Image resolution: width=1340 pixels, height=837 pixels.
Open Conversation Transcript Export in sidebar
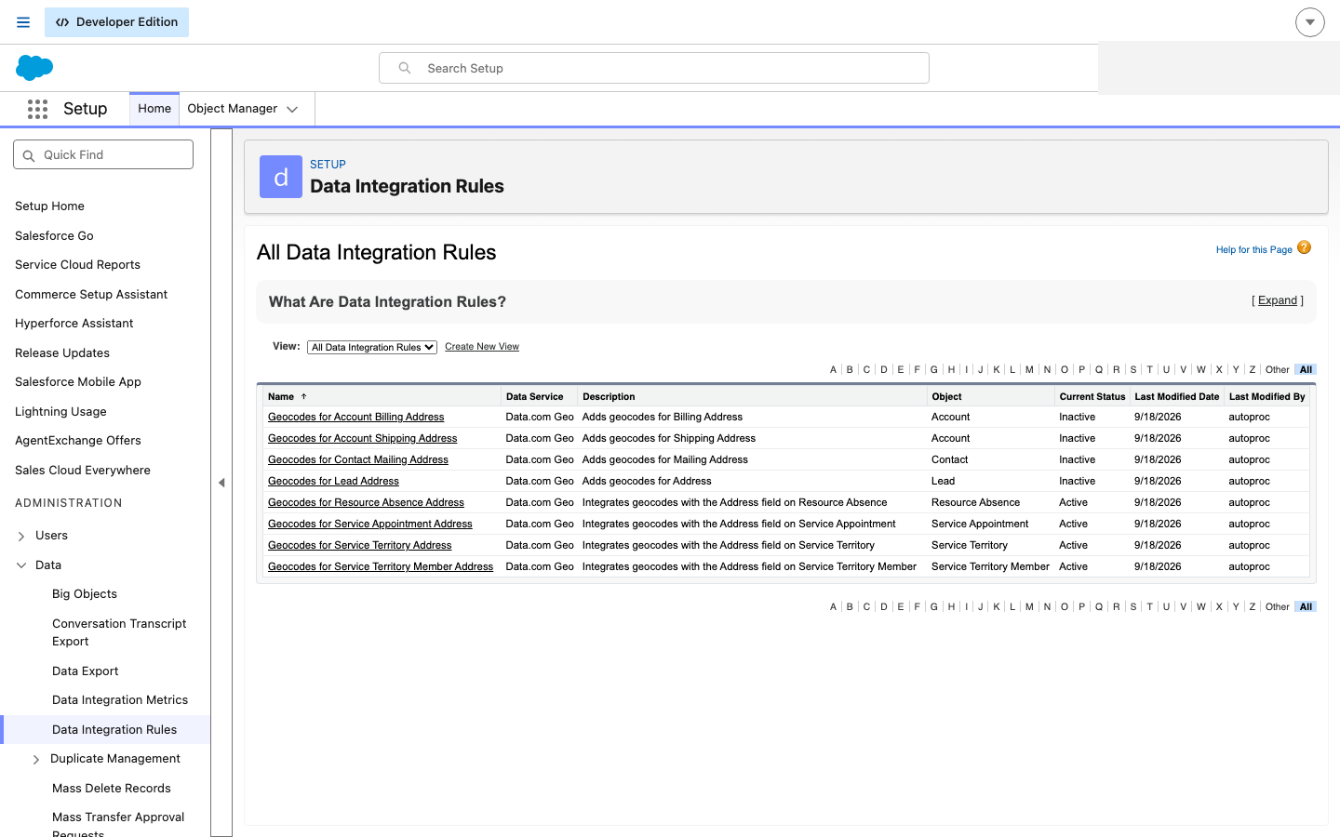click(119, 632)
